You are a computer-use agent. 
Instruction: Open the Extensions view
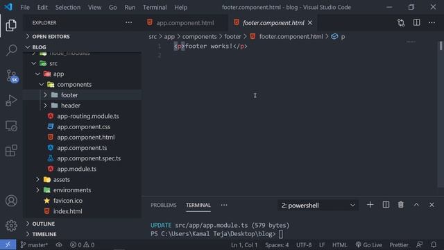(11, 151)
